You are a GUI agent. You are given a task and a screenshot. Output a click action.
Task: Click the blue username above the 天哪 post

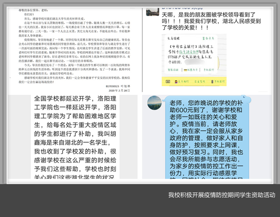182,8
